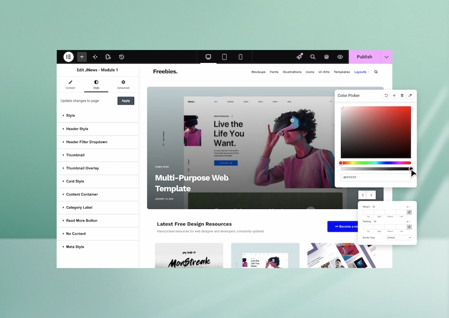Image resolution: width=449 pixels, height=318 pixels.
Task: Expand the Style section
Action: point(98,116)
